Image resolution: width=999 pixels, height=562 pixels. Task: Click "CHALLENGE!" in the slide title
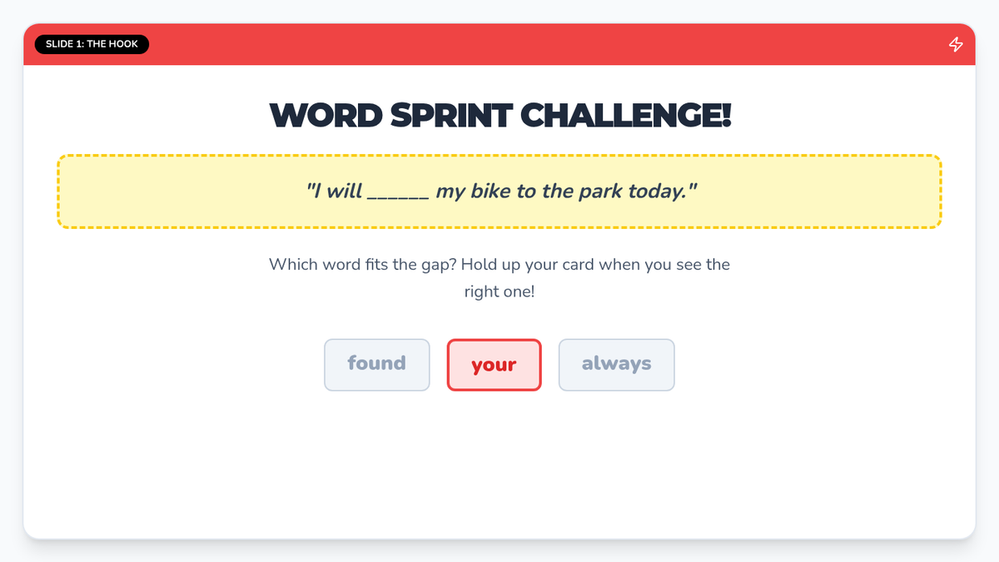(x=625, y=115)
